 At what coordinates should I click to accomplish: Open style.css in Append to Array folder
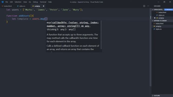coord(162,29)
